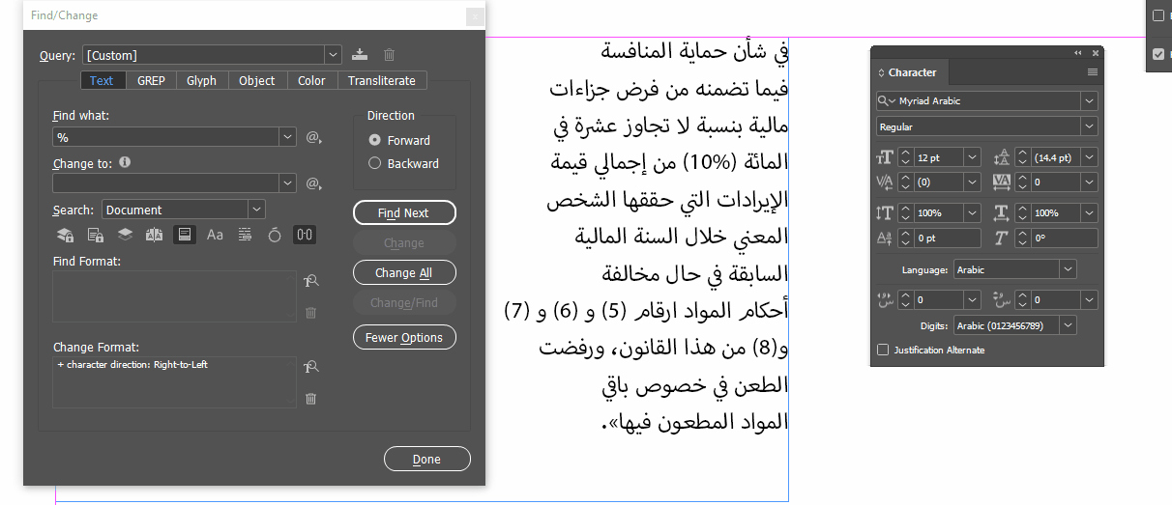Expand the Change to history dropdown
Image resolution: width=1172 pixels, height=505 pixels.
(x=287, y=182)
